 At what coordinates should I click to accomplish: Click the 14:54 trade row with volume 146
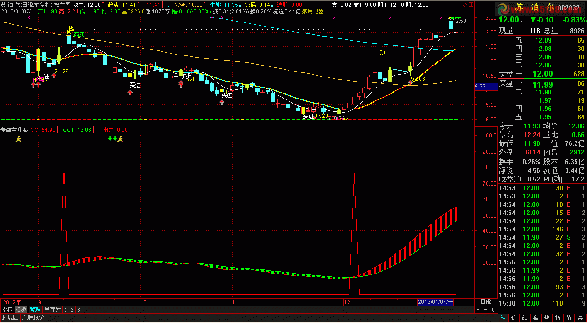tap(542, 229)
